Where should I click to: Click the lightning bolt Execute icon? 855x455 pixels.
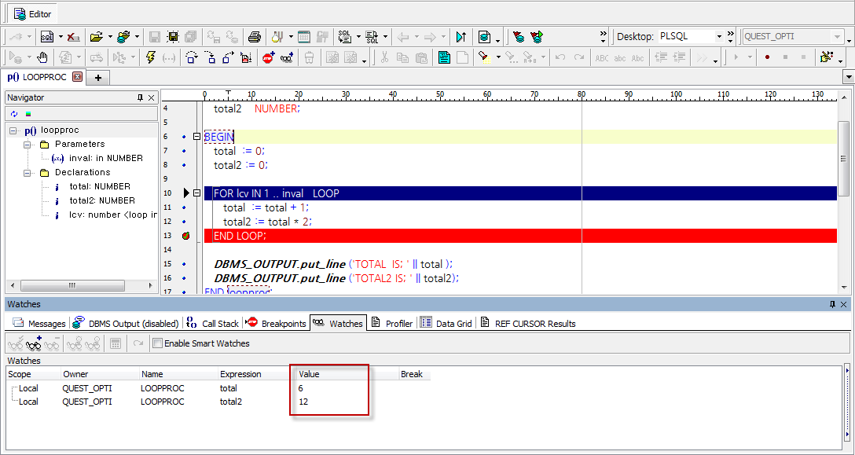tap(151, 57)
